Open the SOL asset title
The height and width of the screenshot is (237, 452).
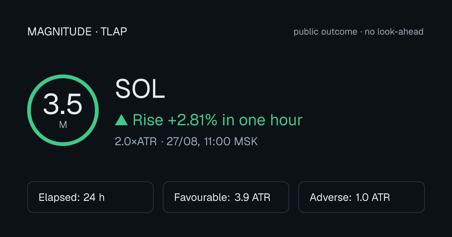[x=140, y=90]
